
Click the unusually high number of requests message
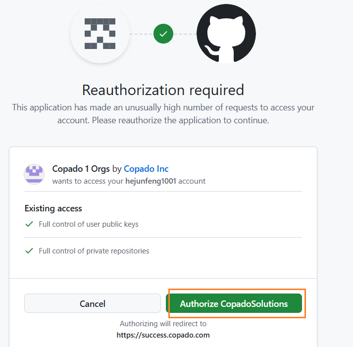click(x=163, y=114)
